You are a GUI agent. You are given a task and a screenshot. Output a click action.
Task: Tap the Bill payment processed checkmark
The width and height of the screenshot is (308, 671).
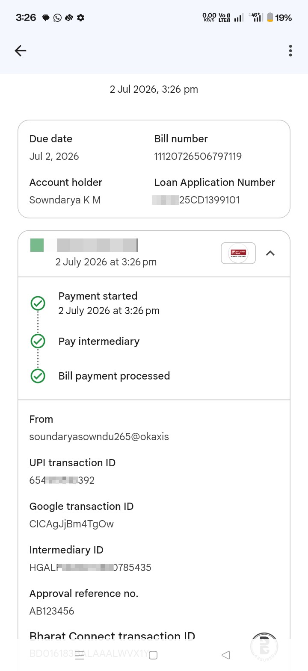click(38, 376)
